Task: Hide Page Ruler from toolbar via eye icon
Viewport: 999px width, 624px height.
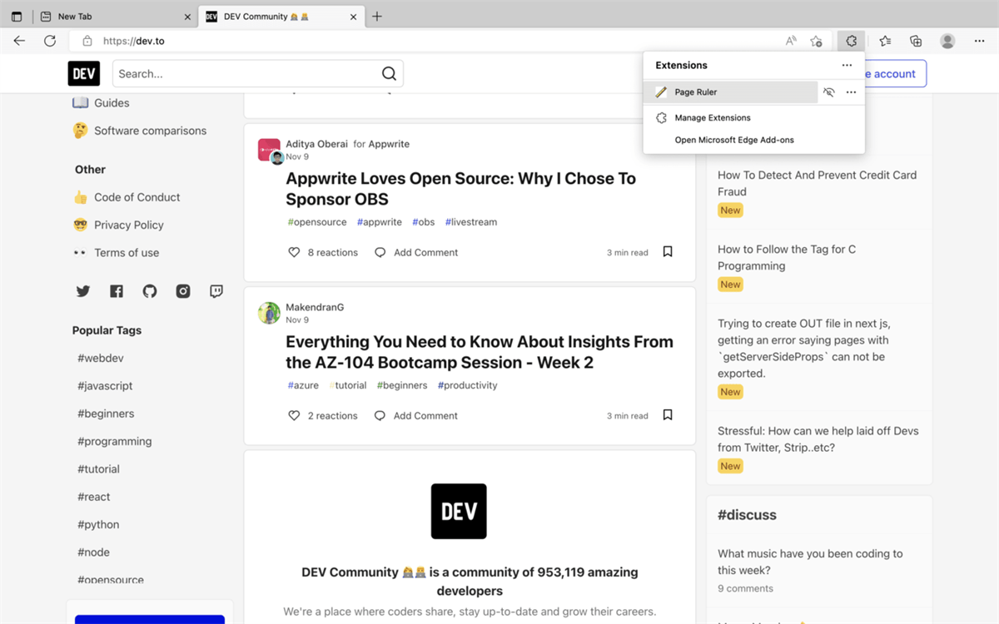Action: [828, 92]
